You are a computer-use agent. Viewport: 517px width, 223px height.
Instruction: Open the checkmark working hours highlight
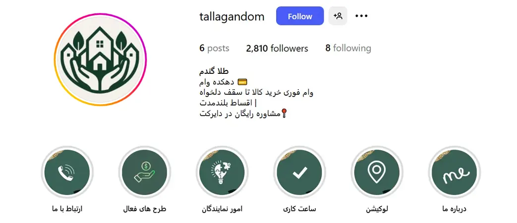(299, 171)
